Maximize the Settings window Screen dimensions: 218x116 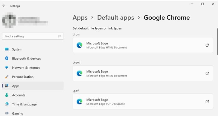[x=202, y=4]
